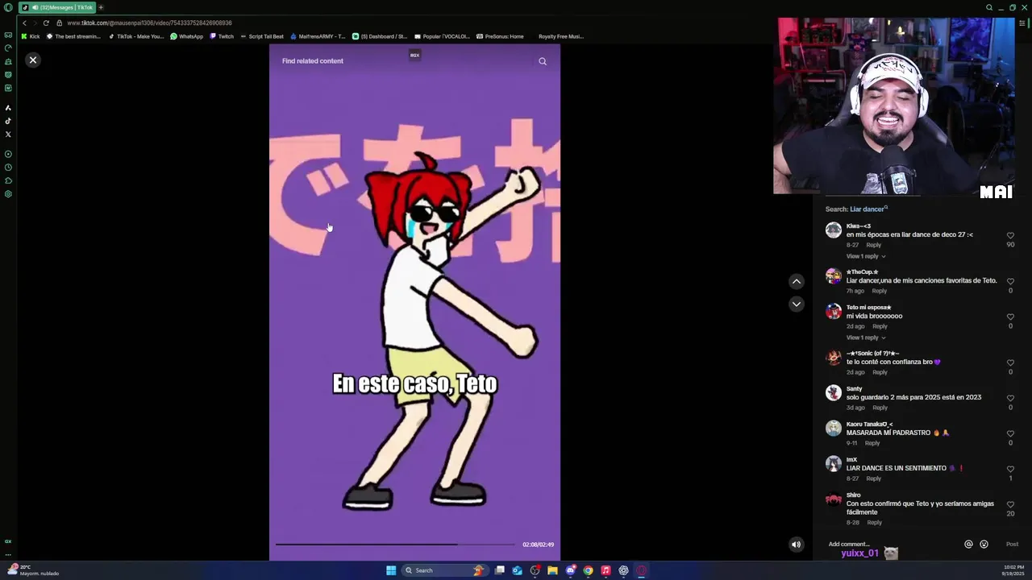Reply to Shiro's comment
Image resolution: width=1032 pixels, height=580 pixels.
coord(875,522)
